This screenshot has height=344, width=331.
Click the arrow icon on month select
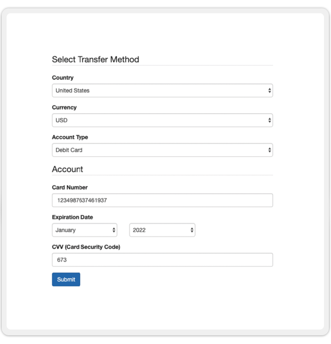[114, 230]
